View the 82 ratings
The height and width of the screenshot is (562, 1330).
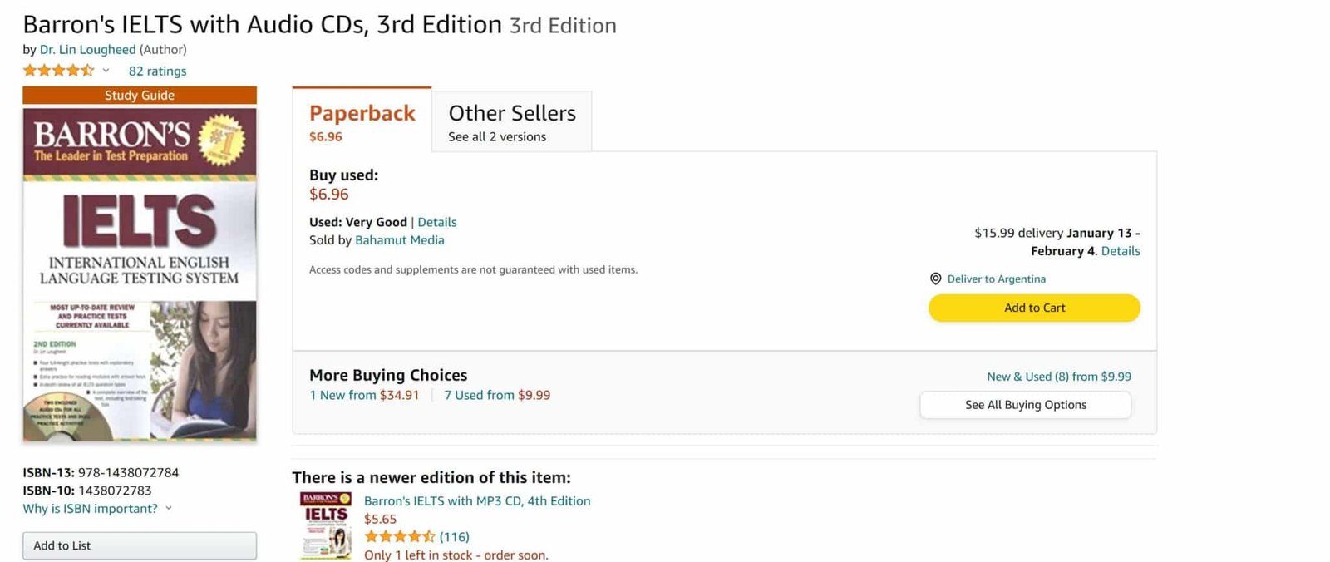pos(156,71)
